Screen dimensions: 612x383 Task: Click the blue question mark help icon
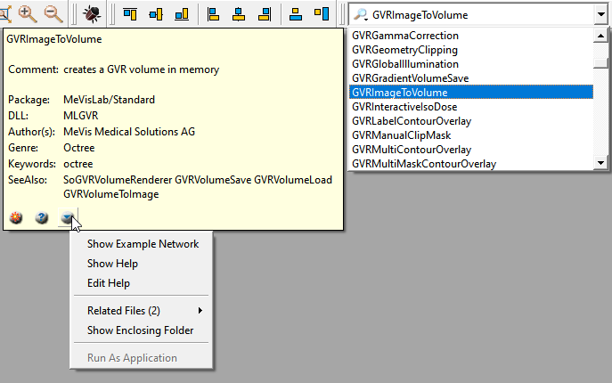[x=41, y=217]
